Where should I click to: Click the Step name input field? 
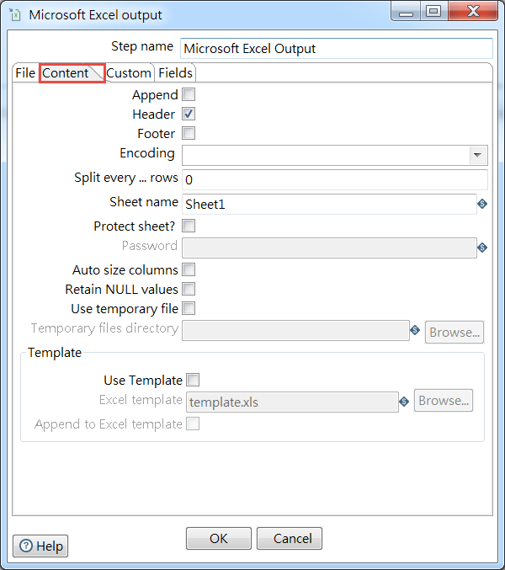pyautogui.click(x=337, y=48)
